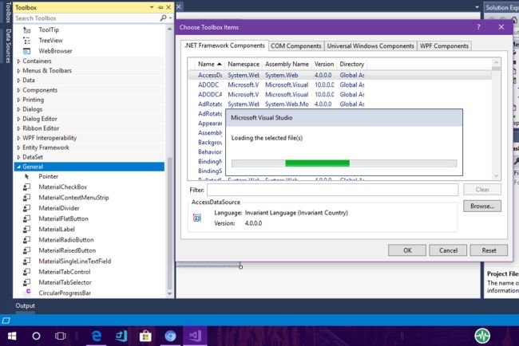
Task: Click Cancel in Choose Toolbox Items
Action: 448,250
